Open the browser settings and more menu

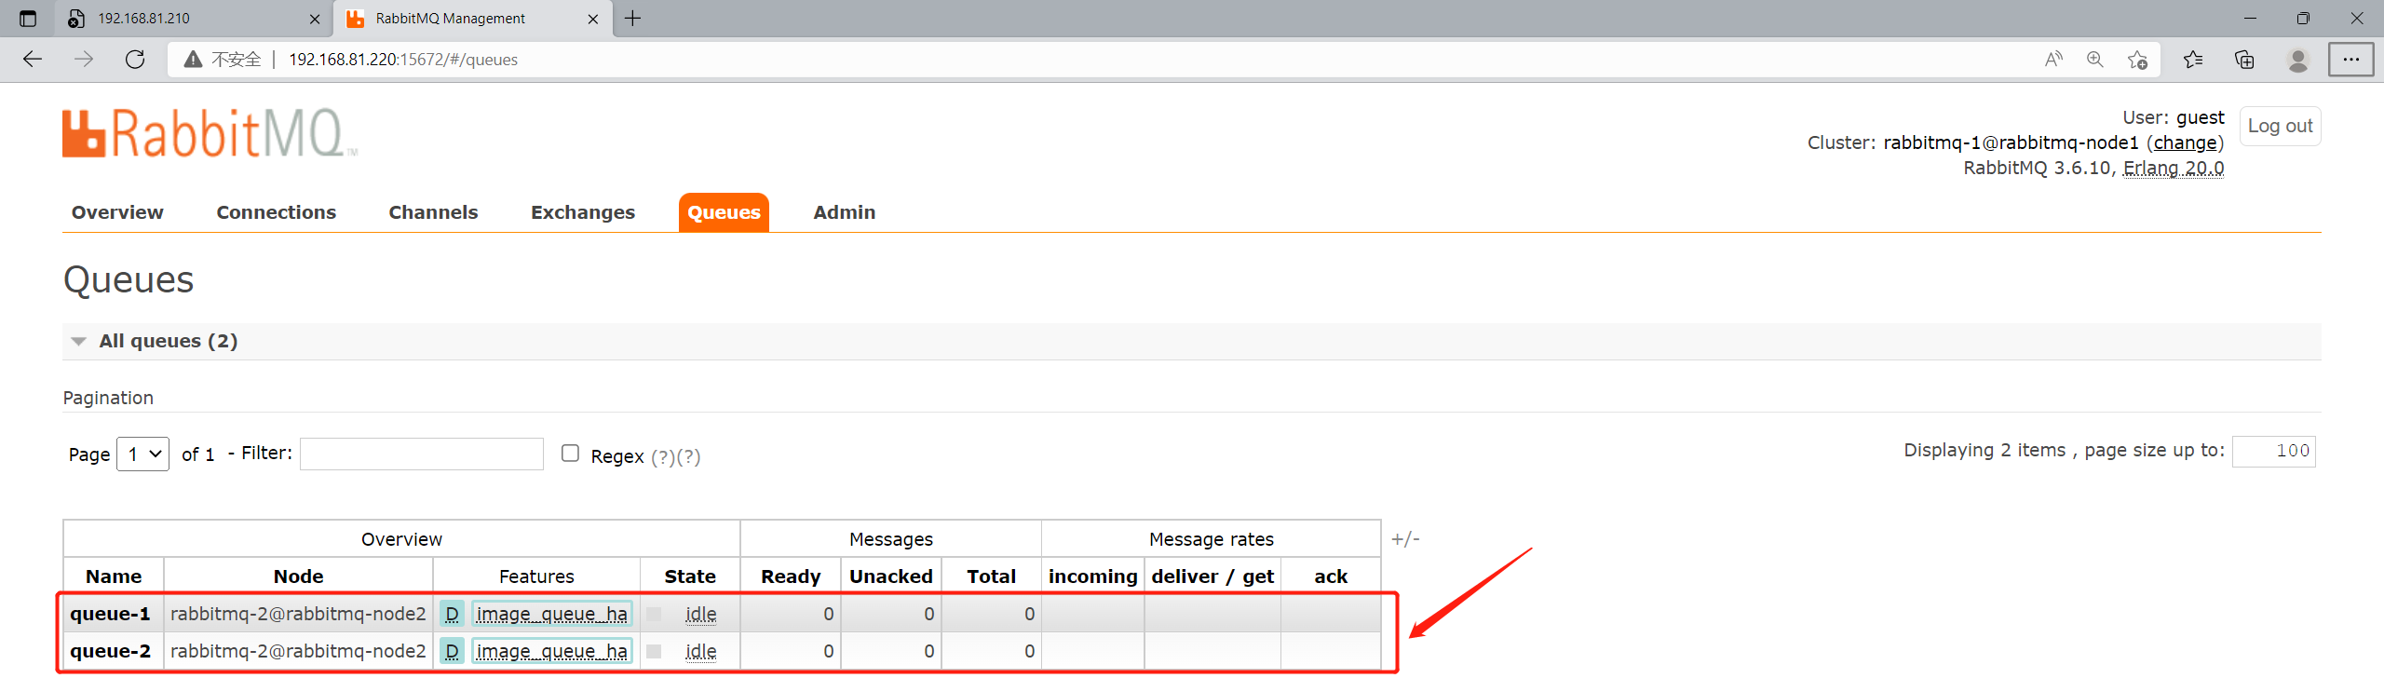(x=2351, y=60)
